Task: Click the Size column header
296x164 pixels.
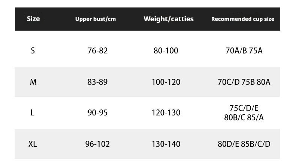Action: point(33,19)
